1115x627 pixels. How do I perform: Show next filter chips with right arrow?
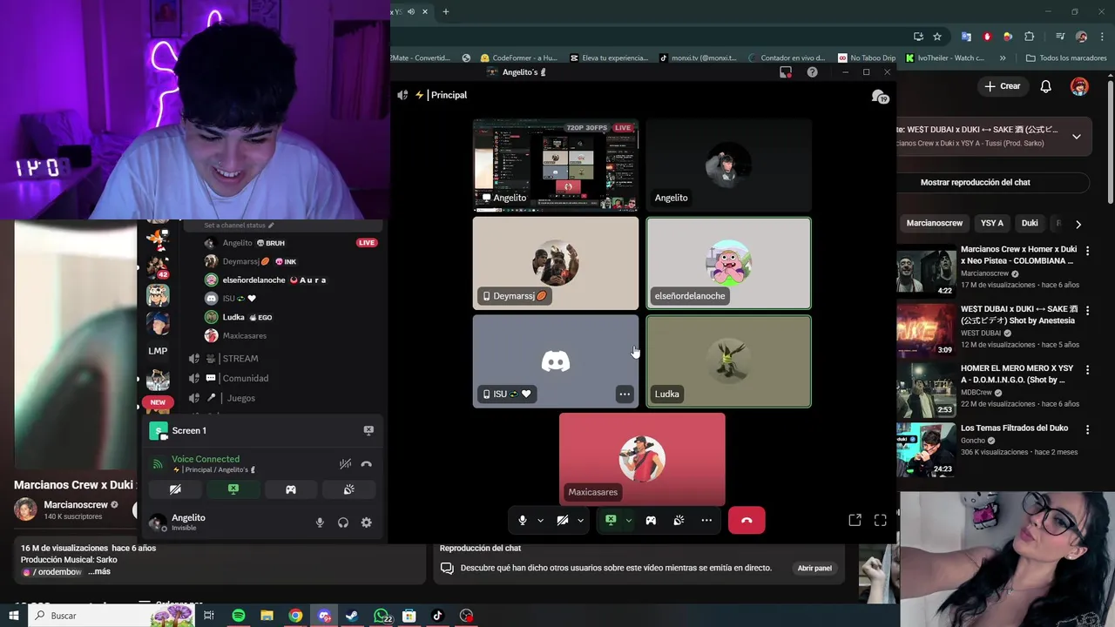click(1078, 224)
